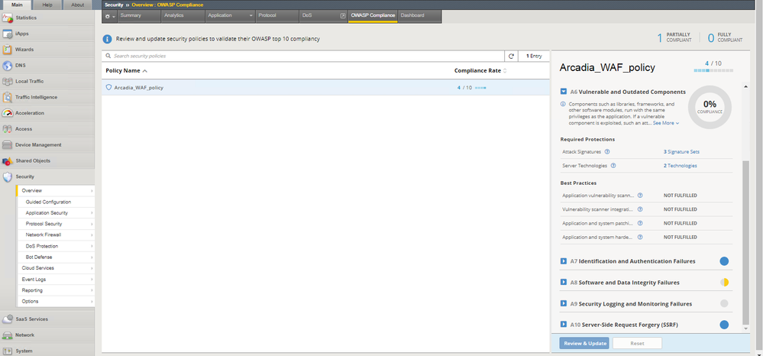Viewport: 763px width, 356px height.
Task: Click the A7 blue compliance indicator circle
Action: click(724, 261)
